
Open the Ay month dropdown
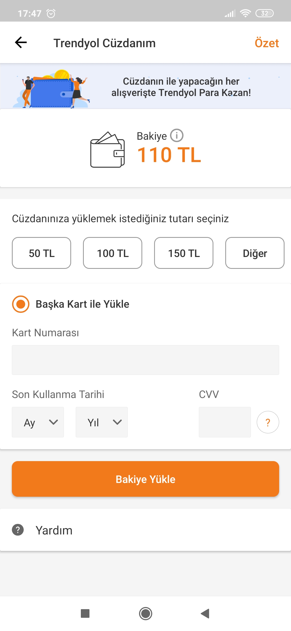38,422
